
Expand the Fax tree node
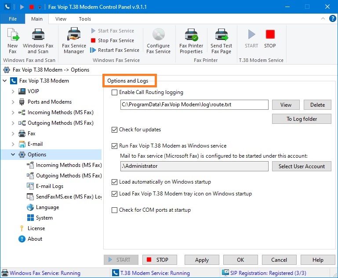pyautogui.click(x=13, y=134)
